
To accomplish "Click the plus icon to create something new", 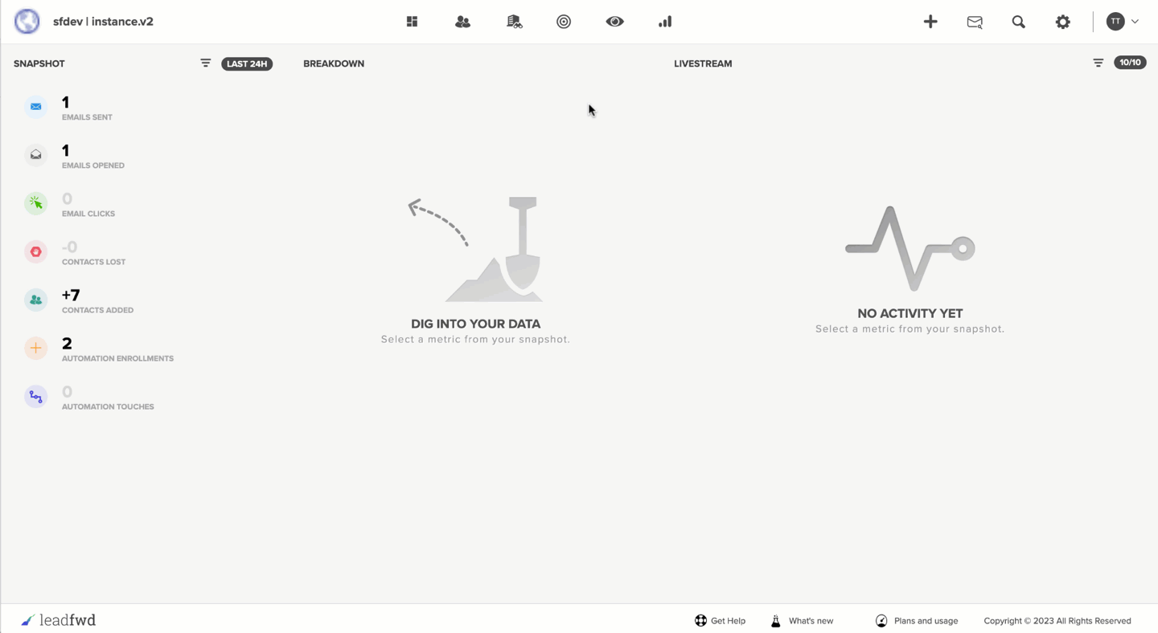I will 930,22.
